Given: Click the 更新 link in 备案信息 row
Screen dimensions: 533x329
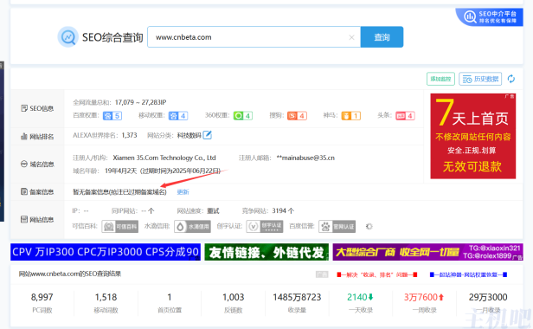Looking at the screenshot, I should pos(183,192).
